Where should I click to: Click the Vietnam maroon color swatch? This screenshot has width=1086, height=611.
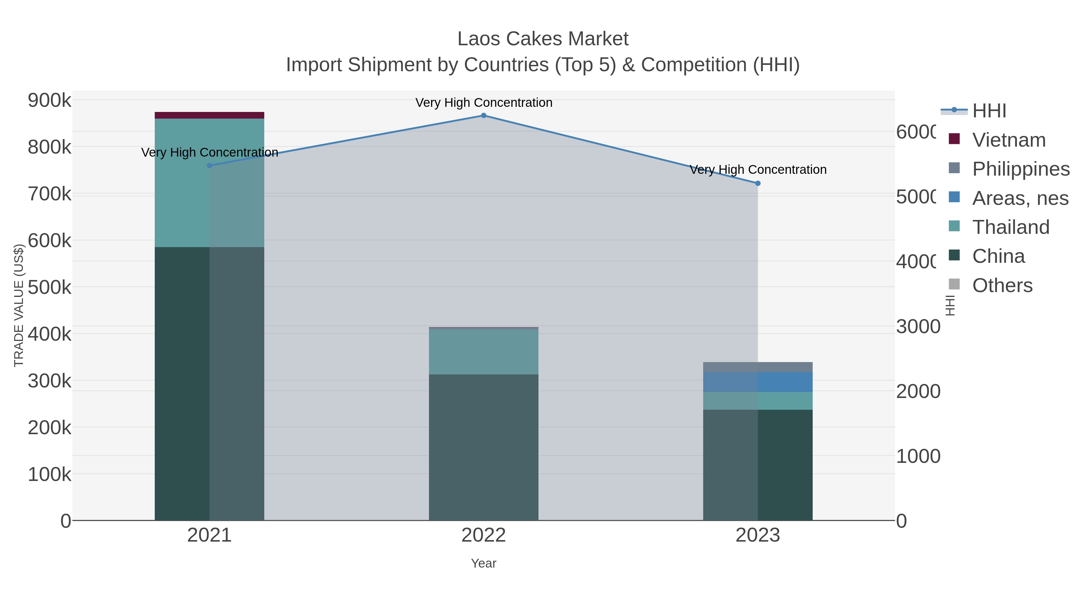[954, 139]
